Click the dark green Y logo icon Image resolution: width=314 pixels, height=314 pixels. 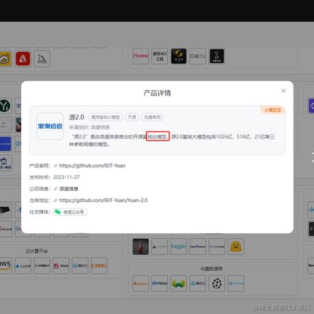click(5, 106)
